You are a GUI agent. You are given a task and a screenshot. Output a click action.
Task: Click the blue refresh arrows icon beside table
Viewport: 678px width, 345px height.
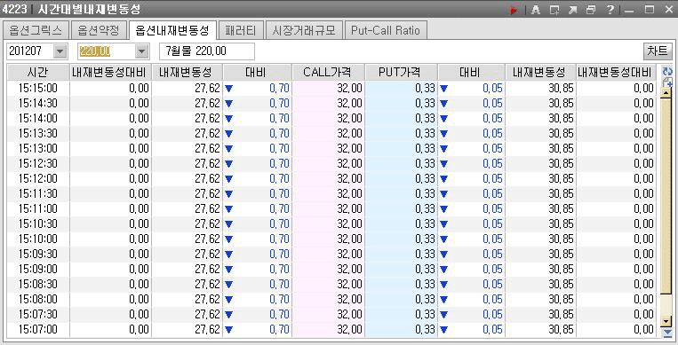(x=667, y=72)
